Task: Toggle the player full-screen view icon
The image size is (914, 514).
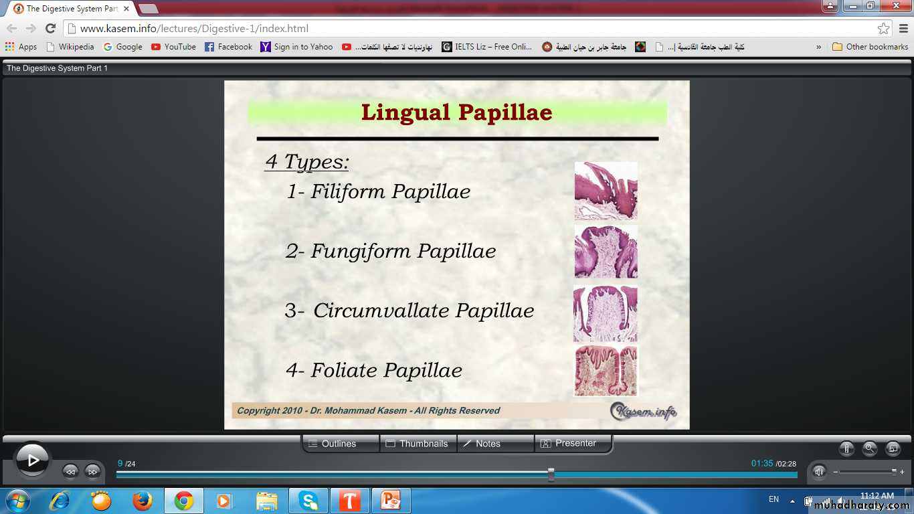Action: click(893, 448)
